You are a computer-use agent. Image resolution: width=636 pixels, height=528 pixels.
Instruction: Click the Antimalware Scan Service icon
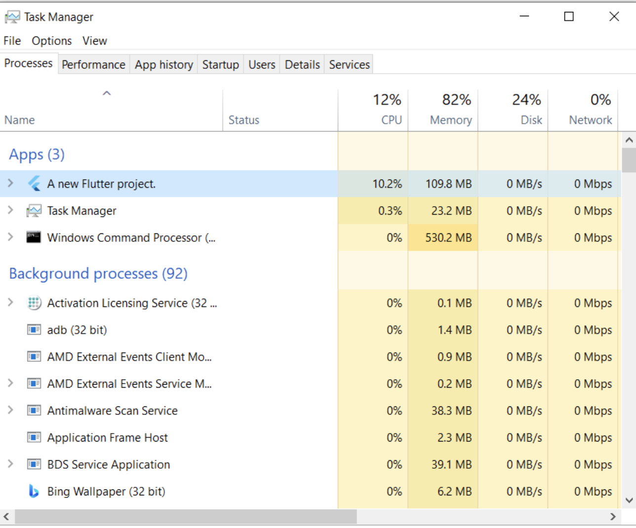click(x=34, y=410)
